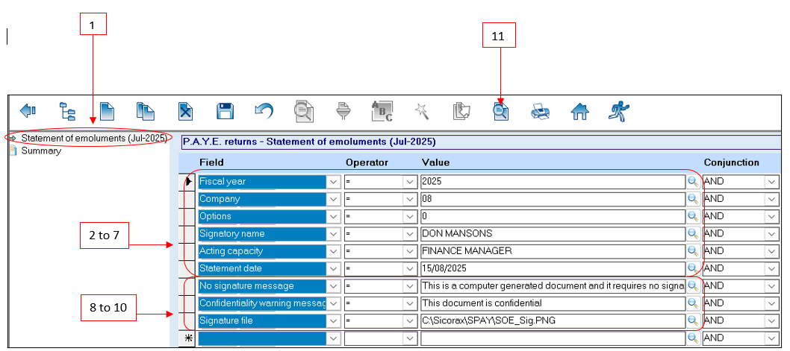
Task: Select Statement of emoluments (Jul-2025) in tree
Action: [94, 138]
